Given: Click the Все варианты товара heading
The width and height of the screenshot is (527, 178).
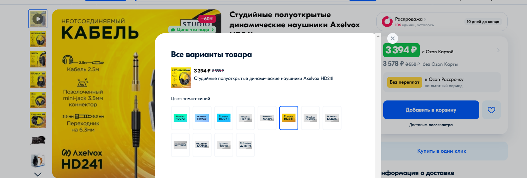Looking at the screenshot, I should [x=212, y=55].
